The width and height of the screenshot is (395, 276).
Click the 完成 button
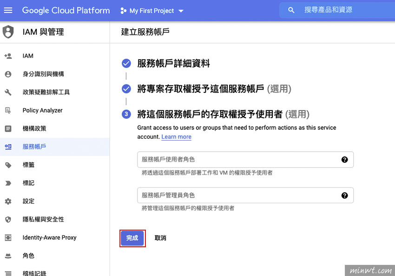click(132, 238)
